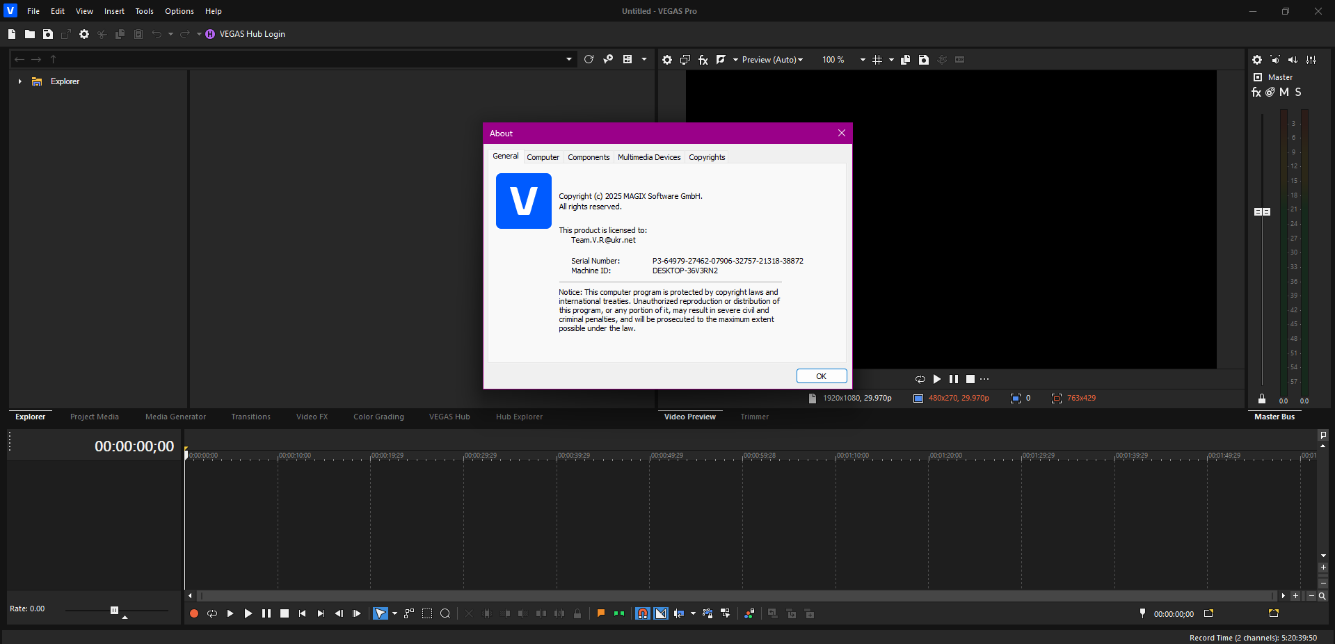Switch to Computer tab in About dialog
1335x644 pixels.
coord(543,157)
